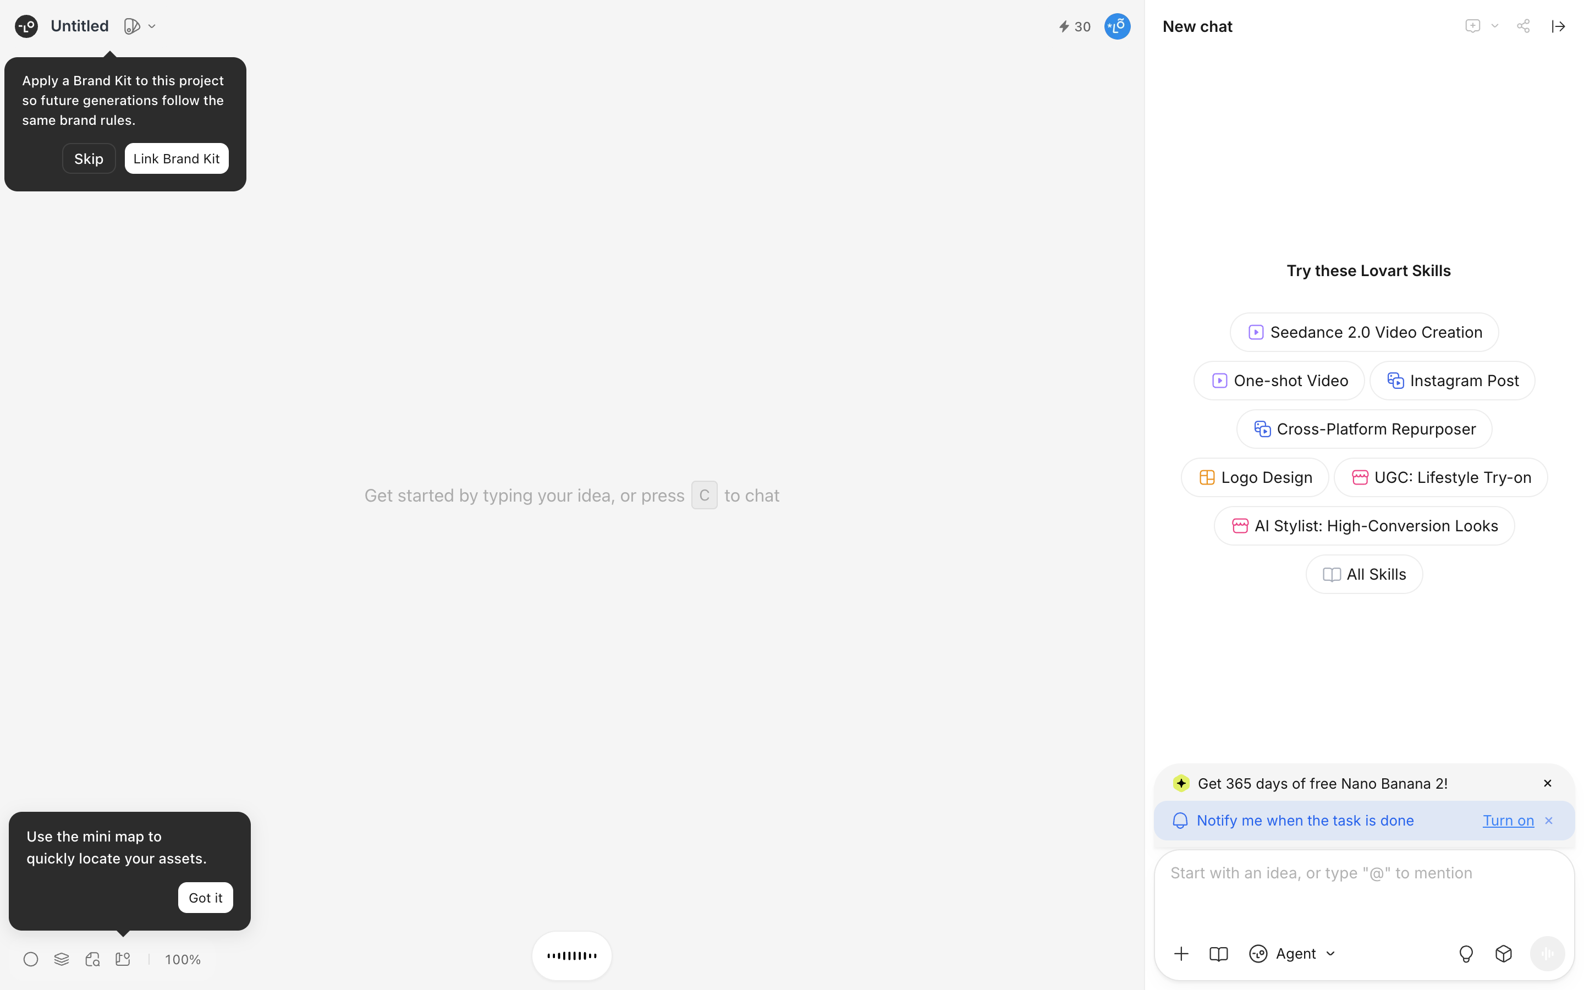Screen dimensions: 1584x990
Task: Open the 100% zoom level control
Action: (183, 959)
